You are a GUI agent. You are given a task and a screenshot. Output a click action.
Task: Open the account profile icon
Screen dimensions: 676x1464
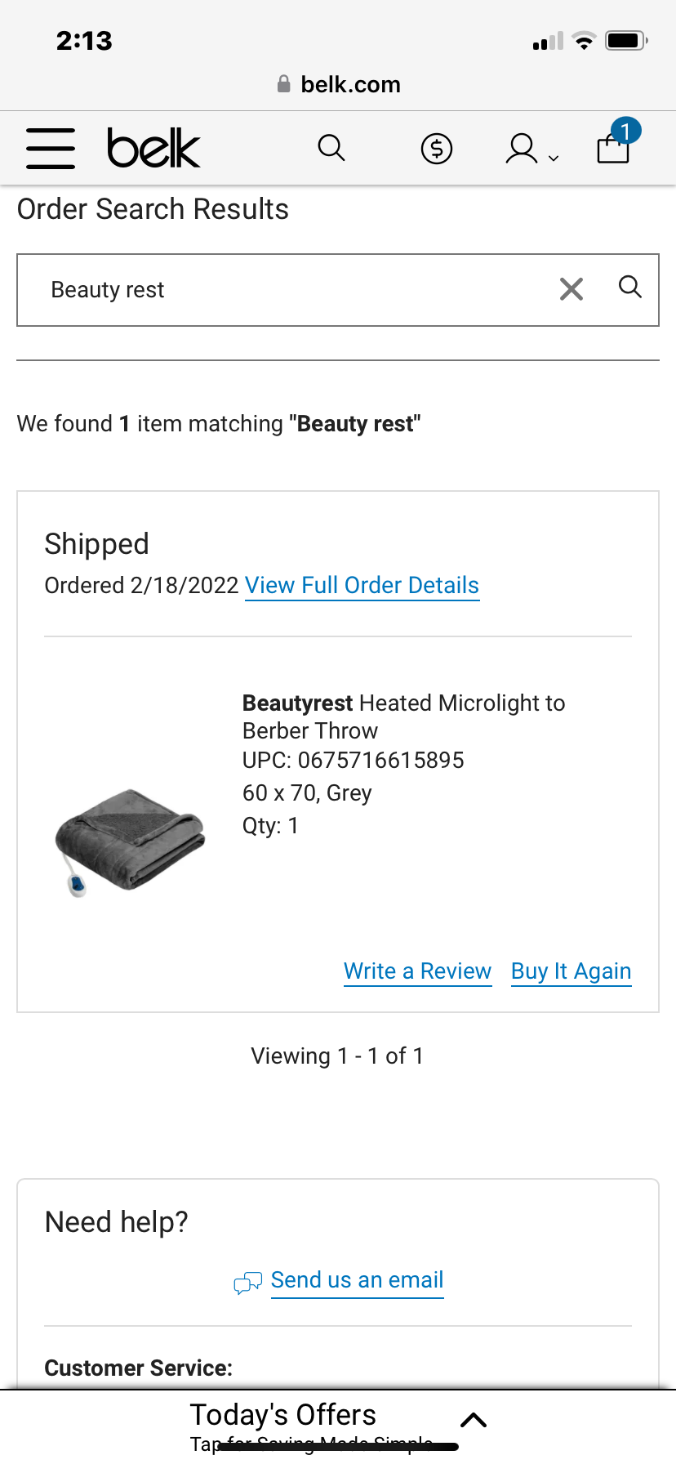click(x=522, y=149)
